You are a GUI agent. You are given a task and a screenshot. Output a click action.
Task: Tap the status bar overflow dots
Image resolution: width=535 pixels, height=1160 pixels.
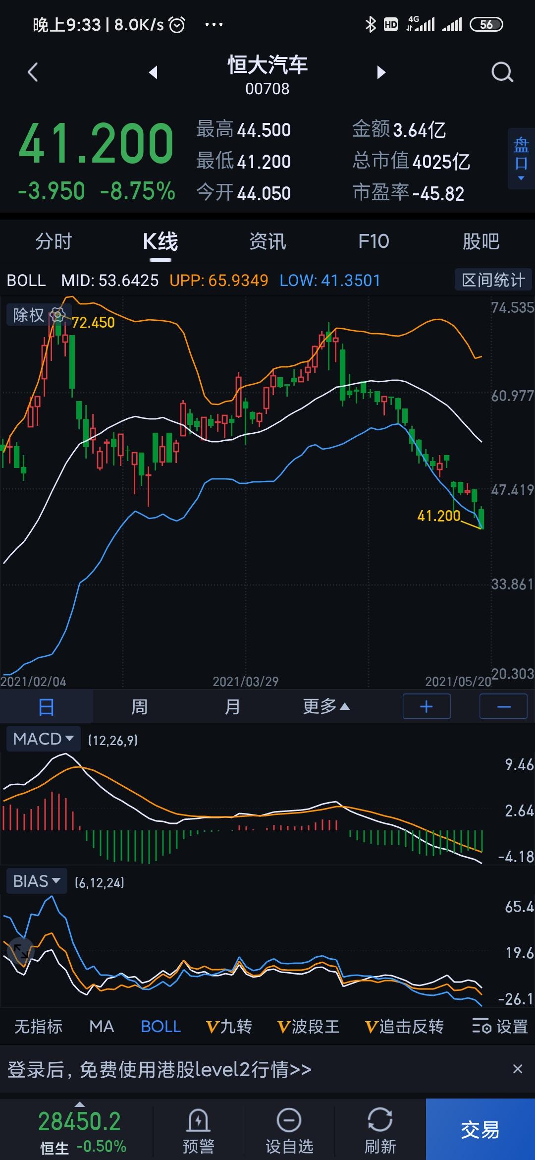click(x=214, y=24)
